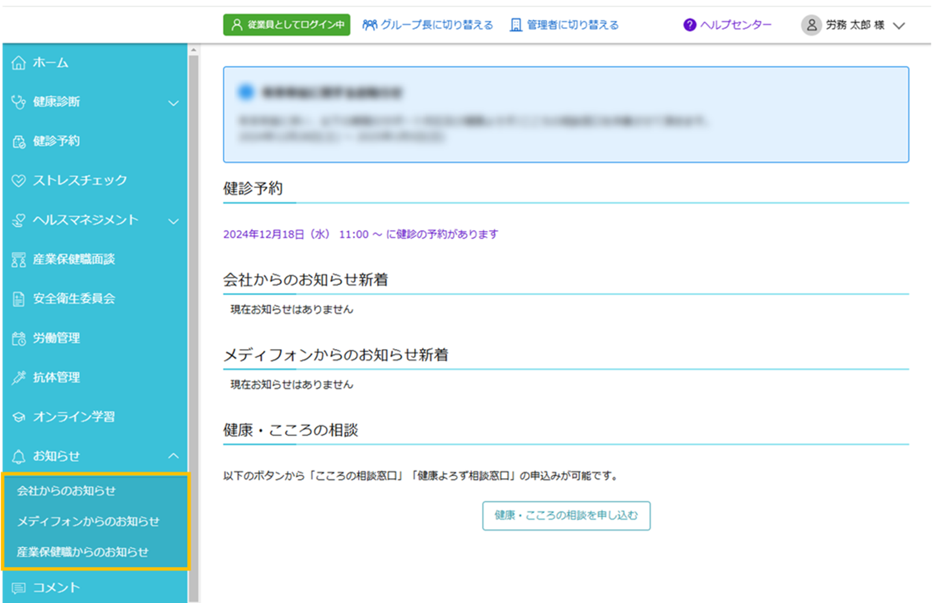Click the hand-heart icon for ヘルスマネジメント

19,220
